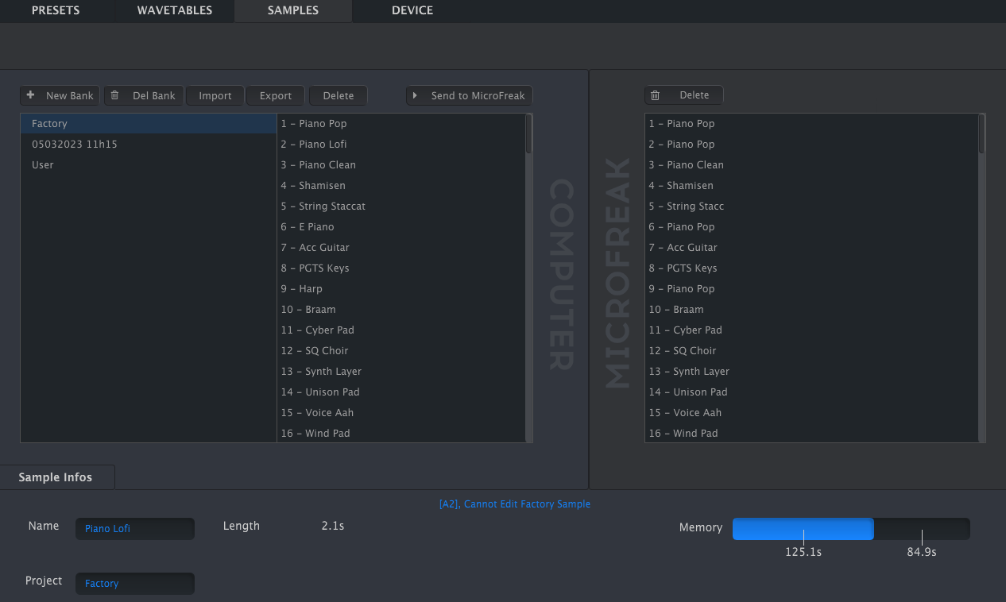The width and height of the screenshot is (1006, 602).
Task: Select the Sample Infos tab
Action: point(56,477)
